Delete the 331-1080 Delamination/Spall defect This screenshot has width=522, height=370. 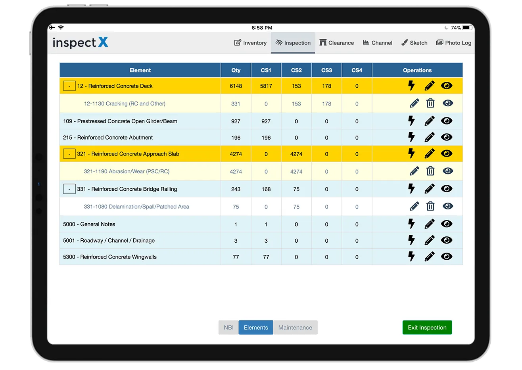pos(430,206)
